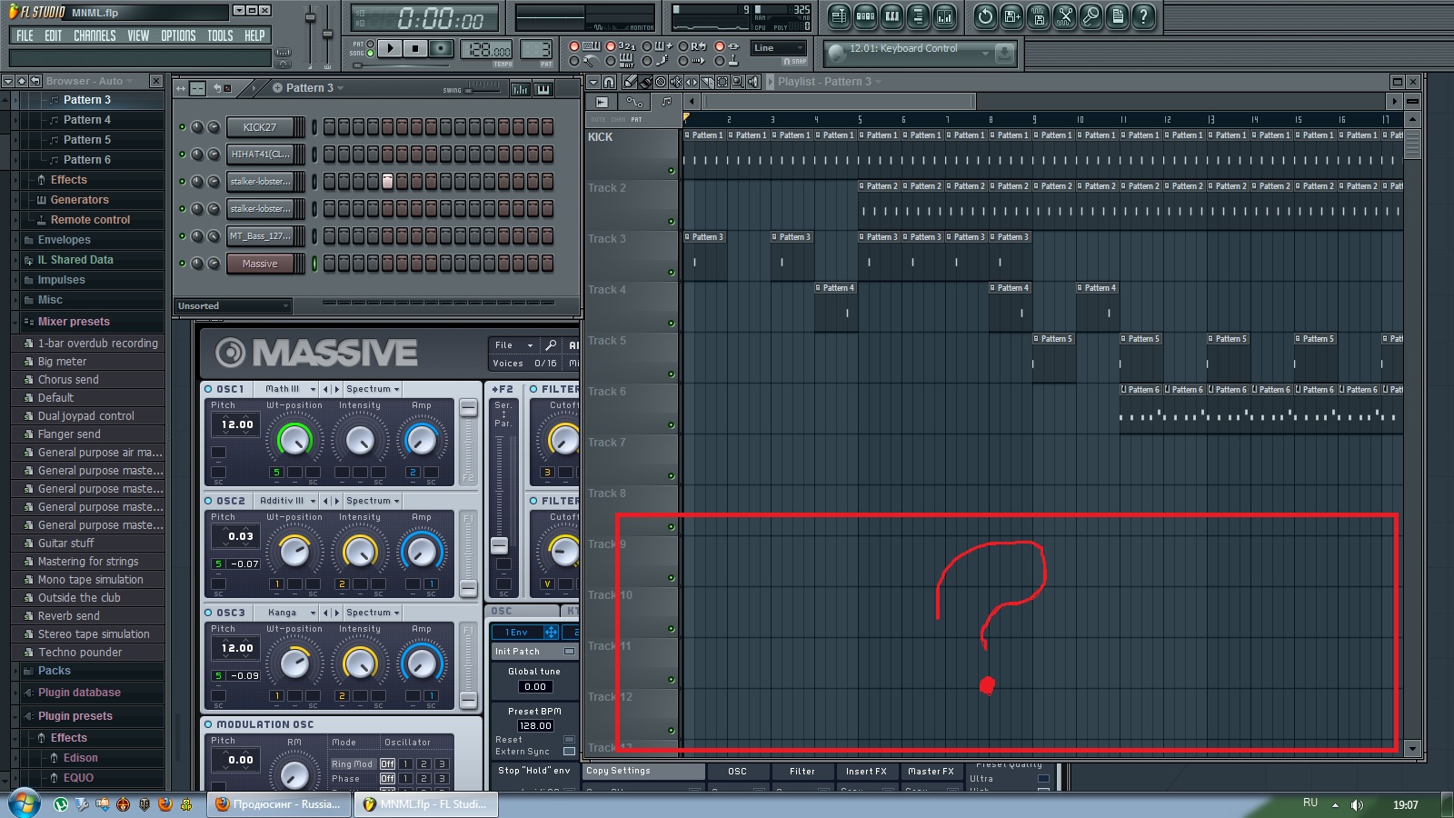Select the Slice tool in Playlist

[707, 82]
